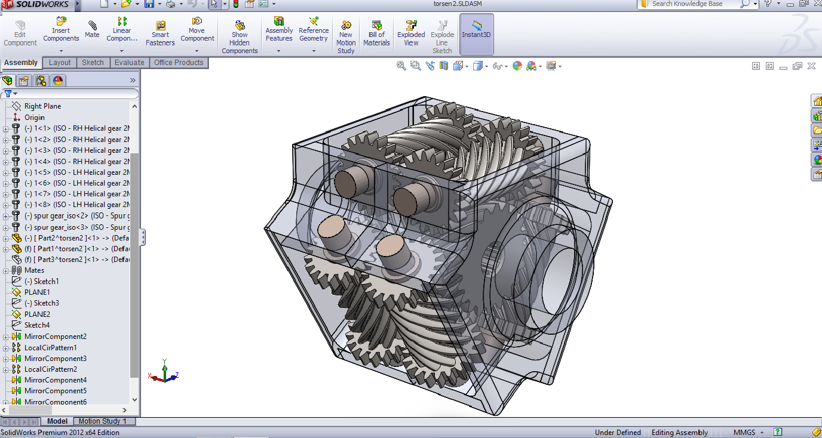Image resolution: width=822 pixels, height=438 pixels.
Task: Open Reference Geometry tool
Action: click(314, 30)
